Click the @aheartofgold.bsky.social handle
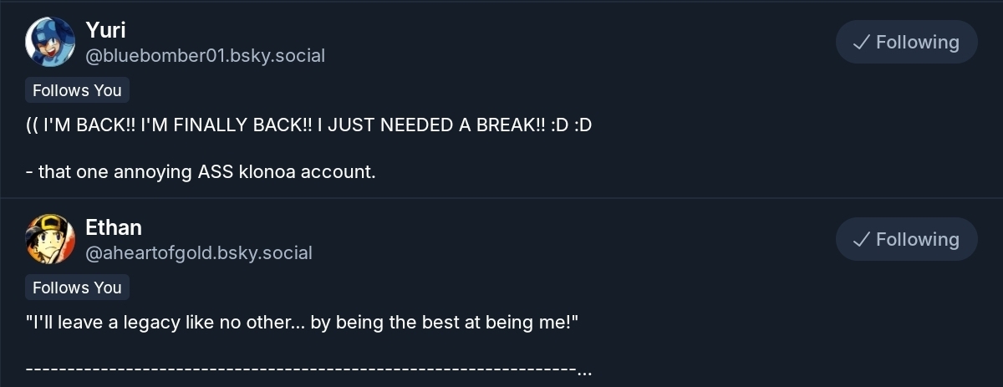The height and width of the screenshot is (387, 1003). [199, 253]
